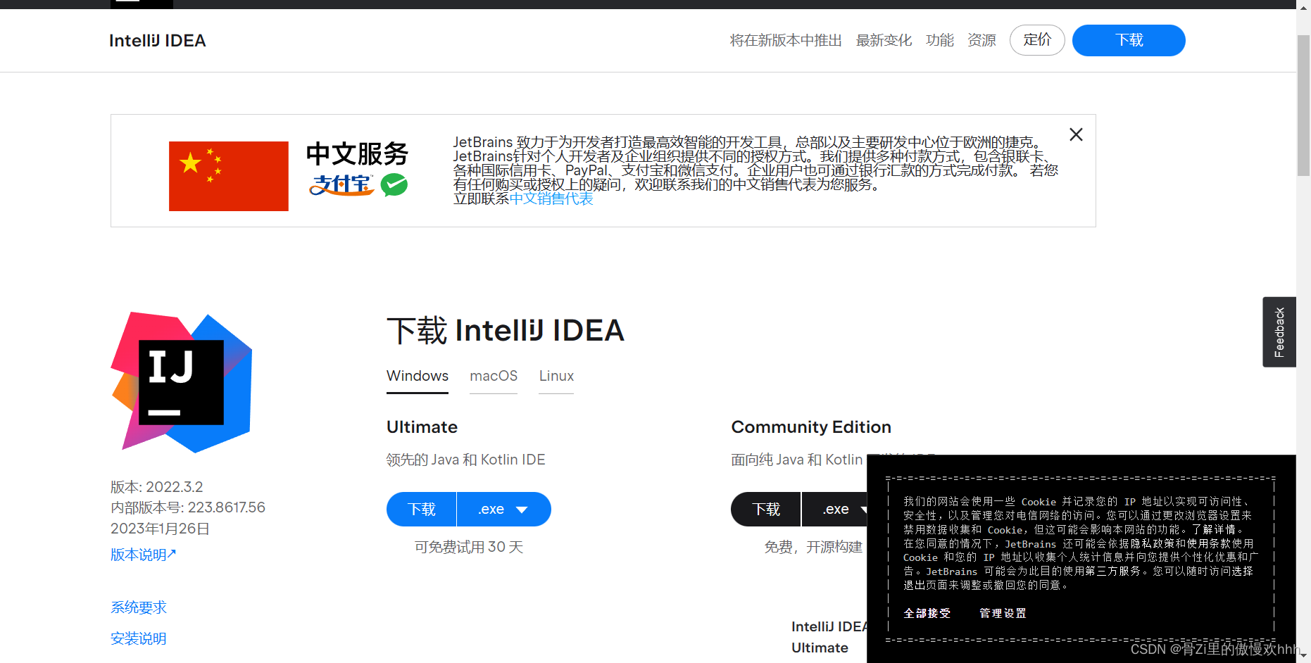
Task: Expand the Ultimate .exe format dropdown
Action: 504,509
